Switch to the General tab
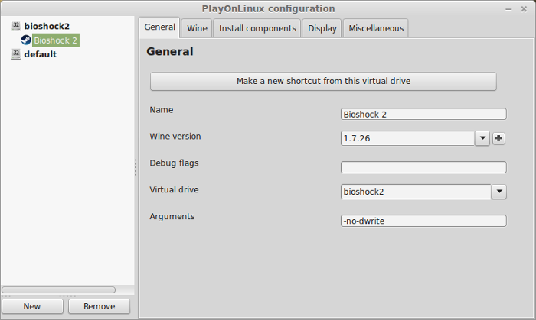 159,27
